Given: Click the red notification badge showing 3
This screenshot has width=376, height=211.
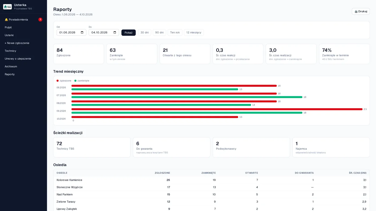Looking at the screenshot, I should point(40,20).
